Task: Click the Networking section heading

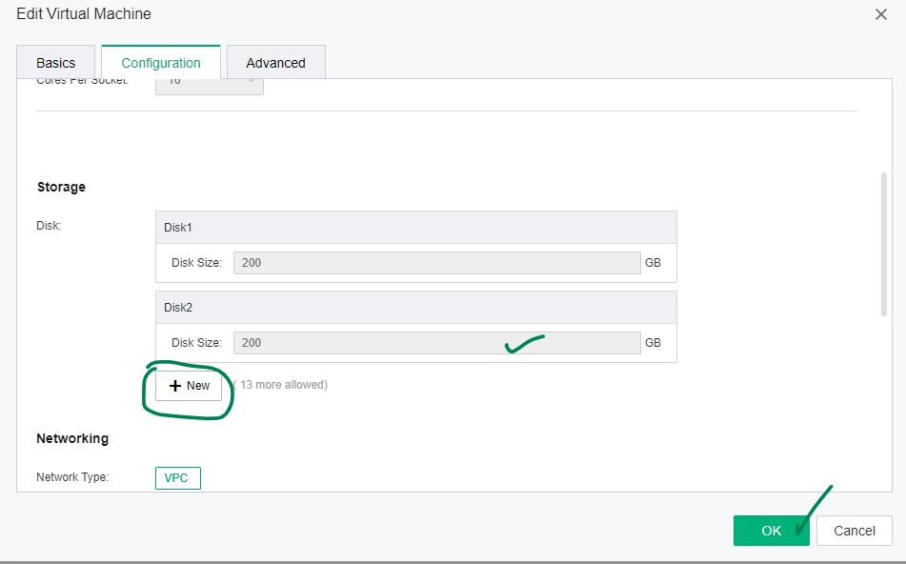Action: [72, 438]
